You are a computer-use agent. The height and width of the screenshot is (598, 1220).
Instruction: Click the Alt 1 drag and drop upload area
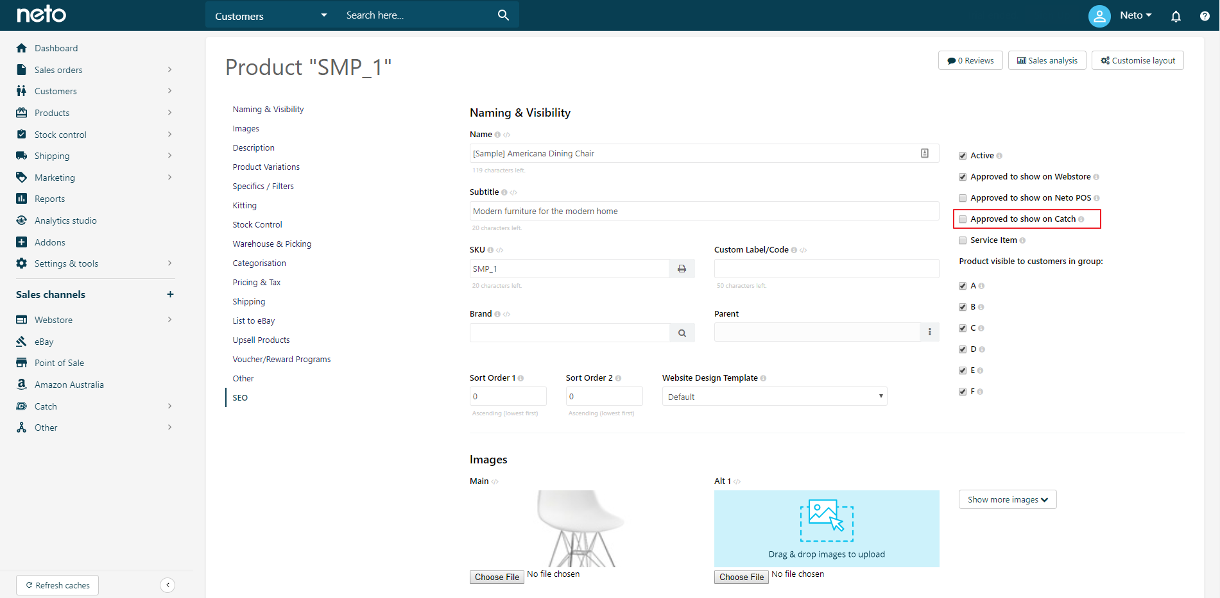coord(827,528)
